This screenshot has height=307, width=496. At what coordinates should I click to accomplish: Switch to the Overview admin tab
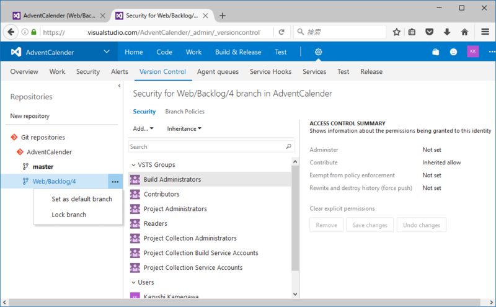click(x=24, y=71)
